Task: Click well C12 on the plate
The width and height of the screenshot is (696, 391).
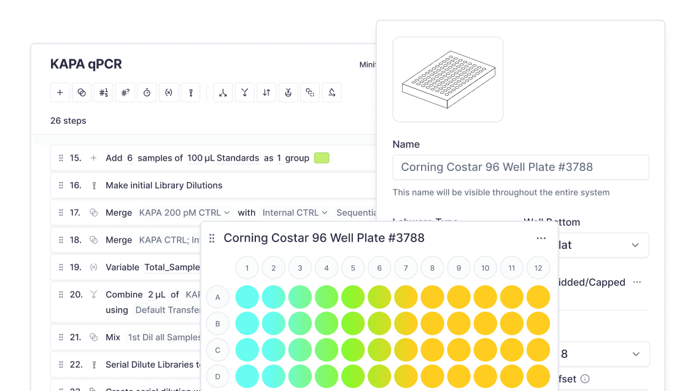Action: coord(538,350)
